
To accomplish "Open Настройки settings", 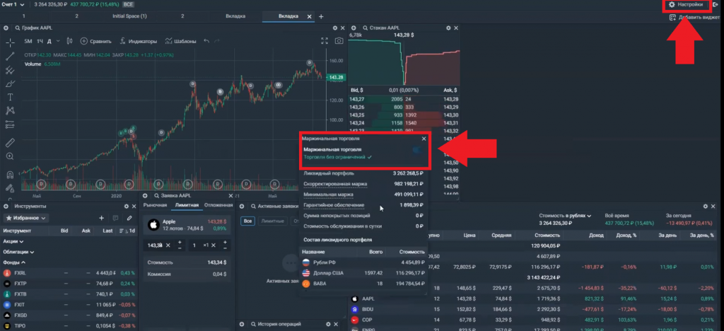I will click(x=686, y=5).
